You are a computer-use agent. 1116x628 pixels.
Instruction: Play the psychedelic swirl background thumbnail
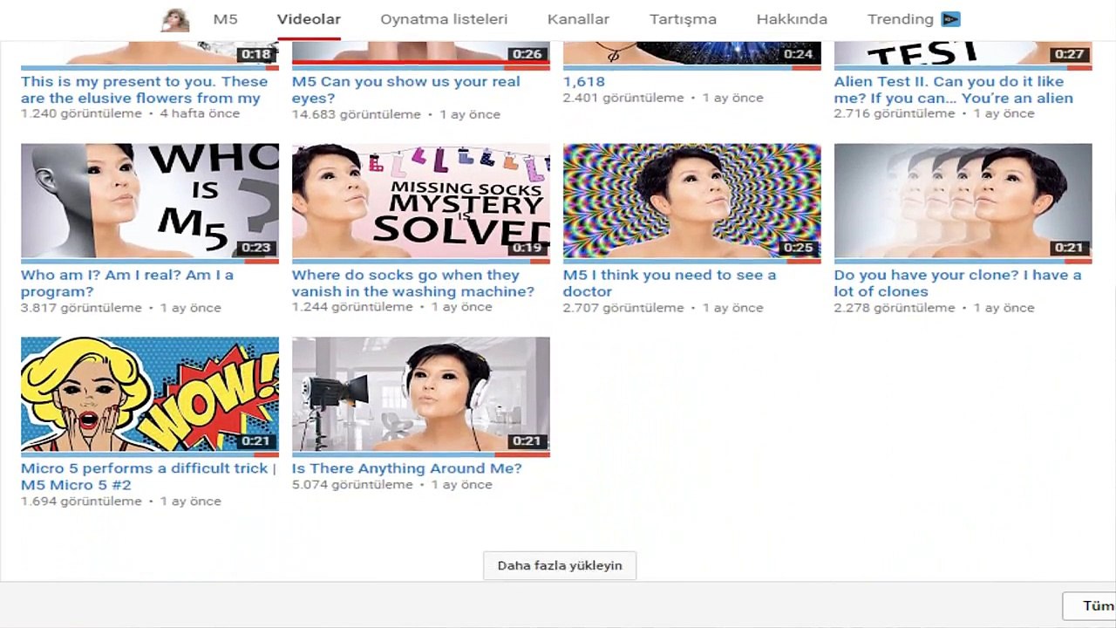692,201
